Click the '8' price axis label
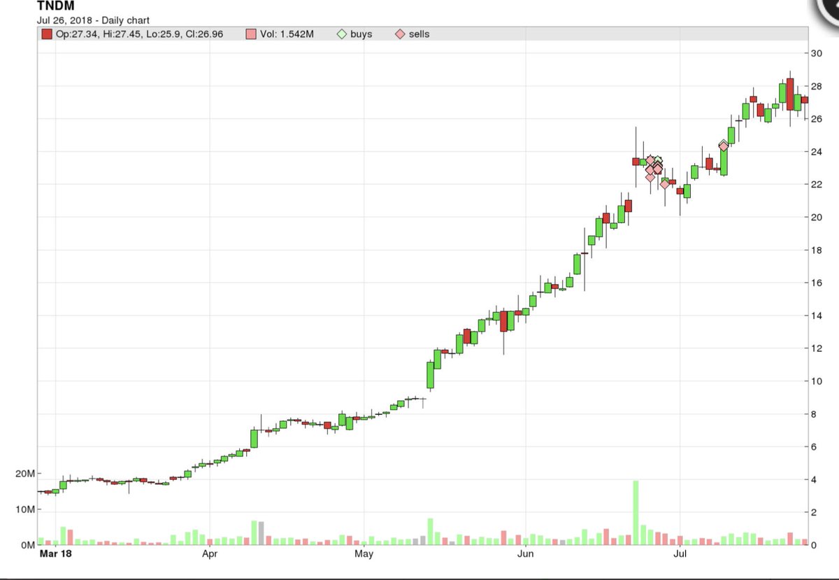Screen dimensions: 839x580 coord(814,414)
